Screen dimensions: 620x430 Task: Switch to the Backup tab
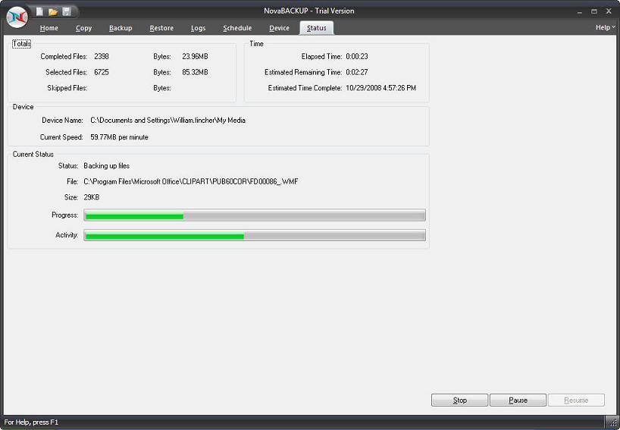pos(121,28)
